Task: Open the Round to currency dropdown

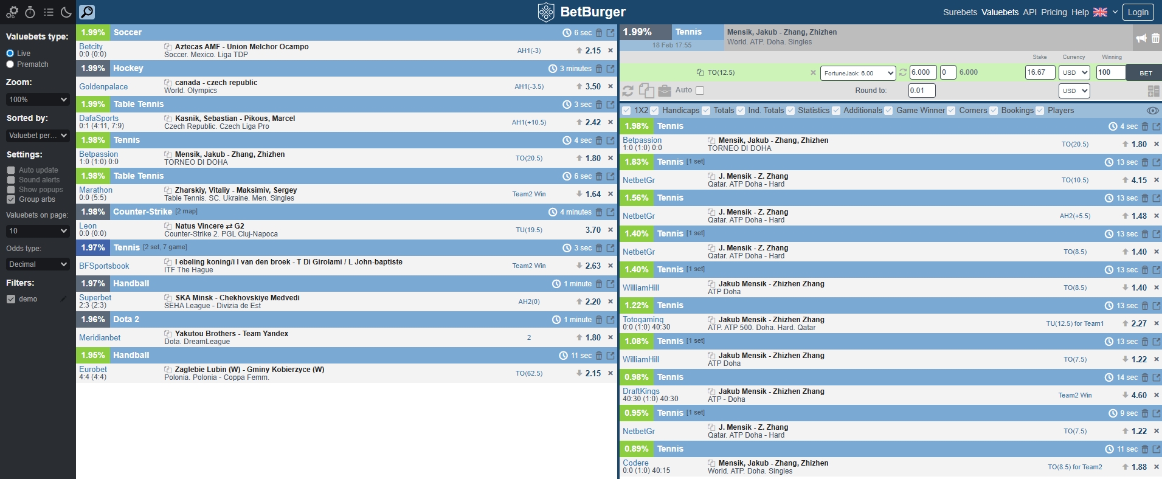Action: point(1074,91)
